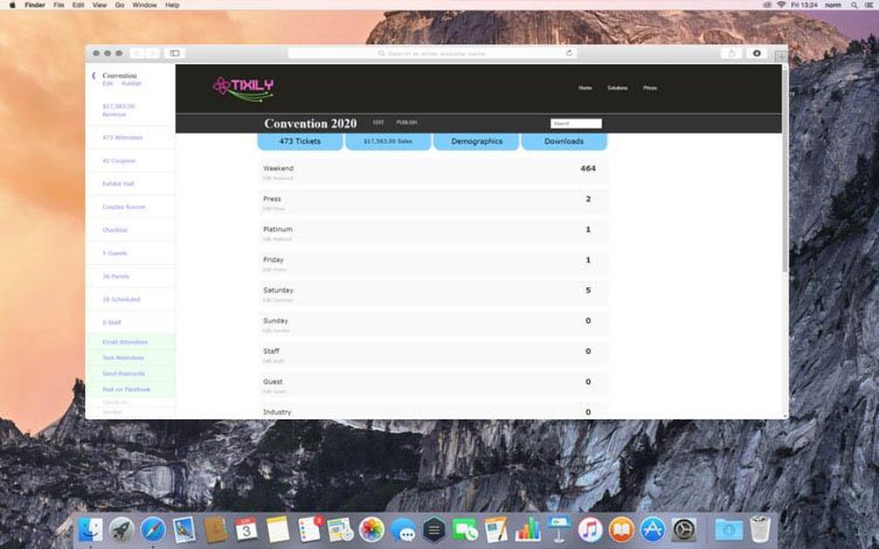Click the page Search field
Screen dimensions: 879x549
pos(576,123)
